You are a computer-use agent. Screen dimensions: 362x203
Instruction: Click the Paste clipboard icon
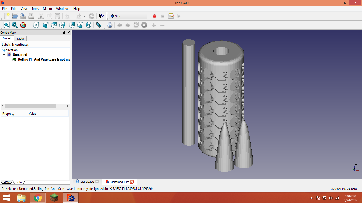point(58,16)
